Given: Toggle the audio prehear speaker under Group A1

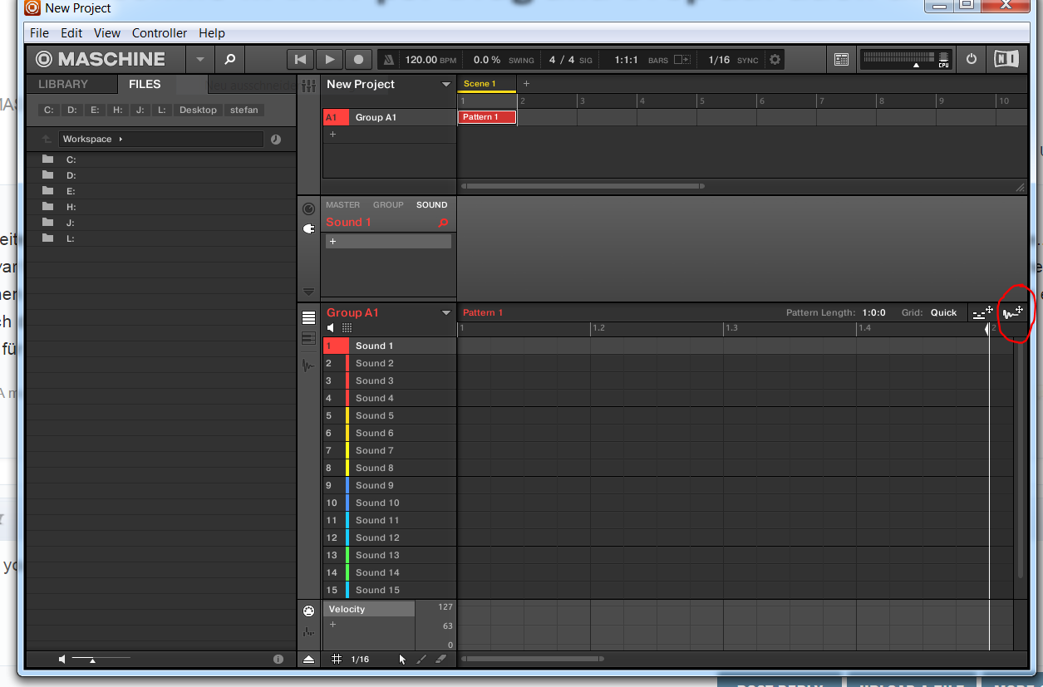Looking at the screenshot, I should point(331,328).
